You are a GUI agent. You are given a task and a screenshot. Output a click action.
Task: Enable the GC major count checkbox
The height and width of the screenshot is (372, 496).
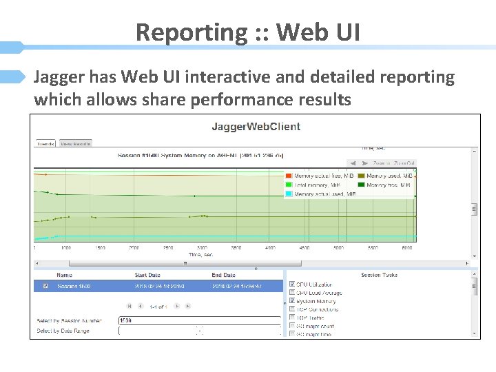tap(292, 325)
